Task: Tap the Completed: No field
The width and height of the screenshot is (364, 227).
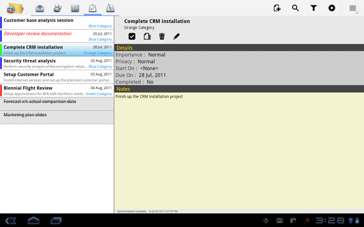Action: [135, 82]
